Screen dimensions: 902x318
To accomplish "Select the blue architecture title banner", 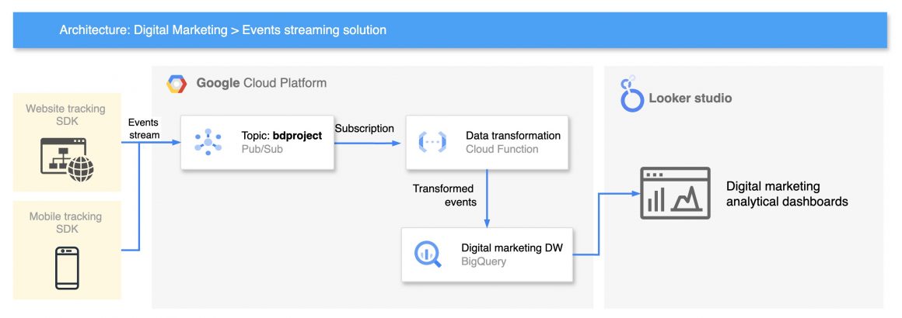I will (x=450, y=30).
